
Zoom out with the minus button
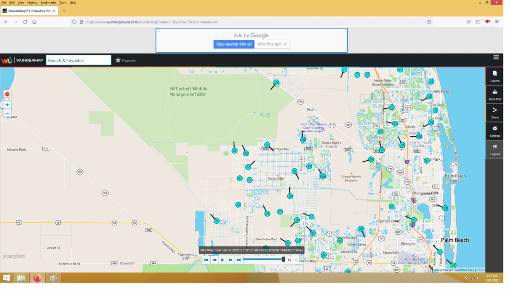[x=7, y=113]
